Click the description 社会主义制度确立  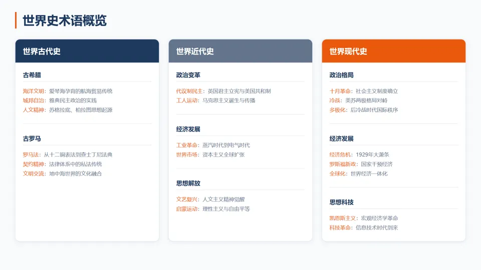point(377,91)
